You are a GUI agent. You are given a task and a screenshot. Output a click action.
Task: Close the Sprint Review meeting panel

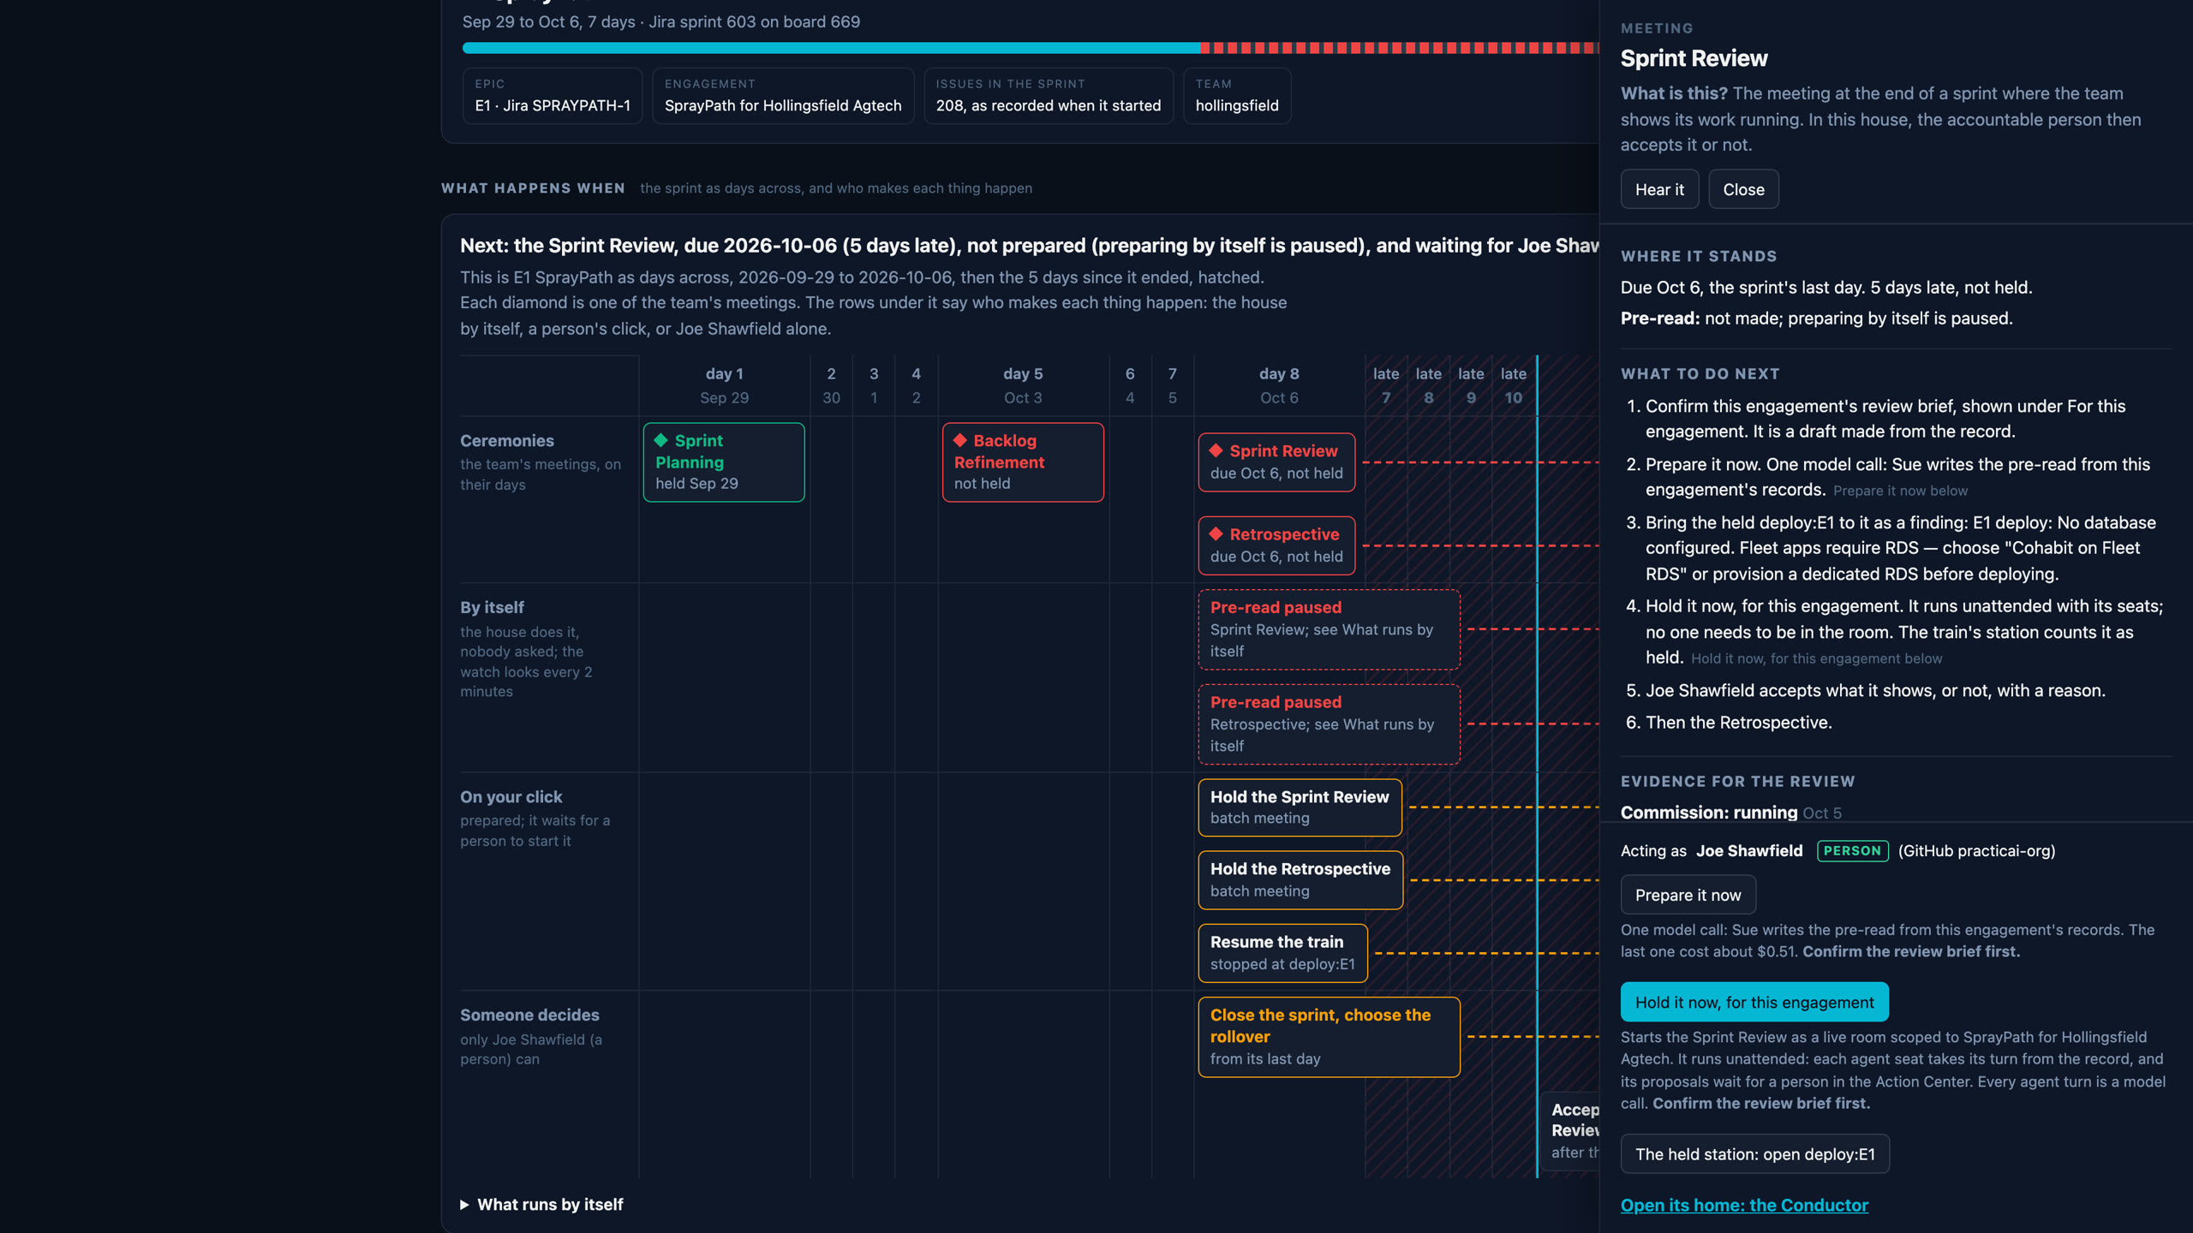click(1743, 189)
